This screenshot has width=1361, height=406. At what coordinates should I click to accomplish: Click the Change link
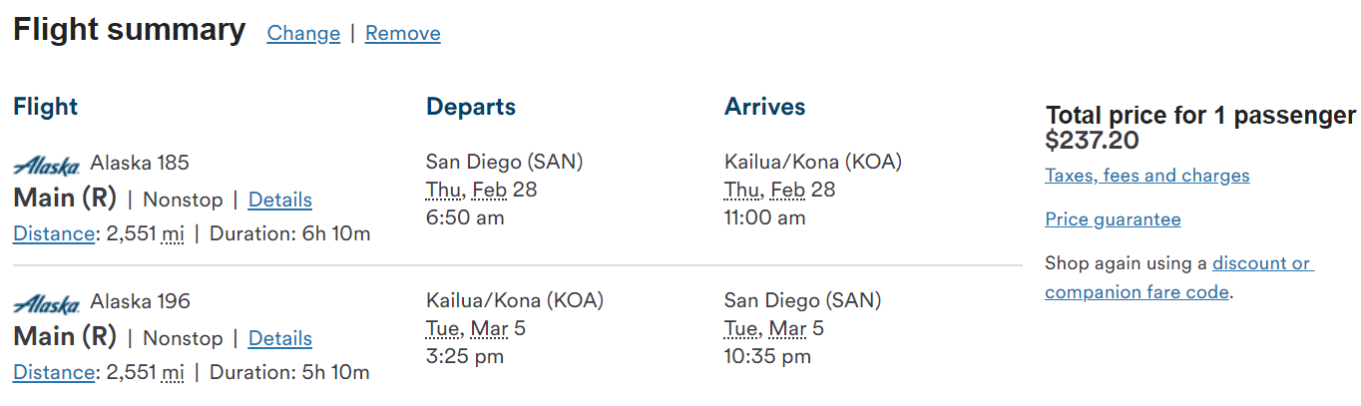tap(303, 34)
